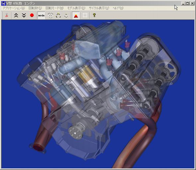Open the アプリケーション(A) menu
Image resolution: width=196 pixels, height=170 pixels.
[x=14, y=8]
